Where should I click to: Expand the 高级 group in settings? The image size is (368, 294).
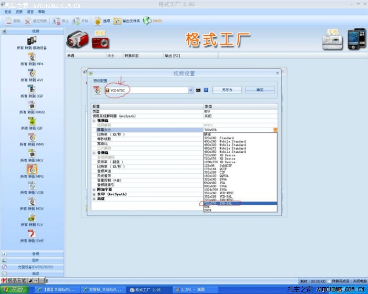click(94, 199)
